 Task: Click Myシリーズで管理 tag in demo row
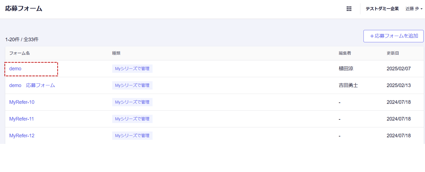[x=132, y=69]
